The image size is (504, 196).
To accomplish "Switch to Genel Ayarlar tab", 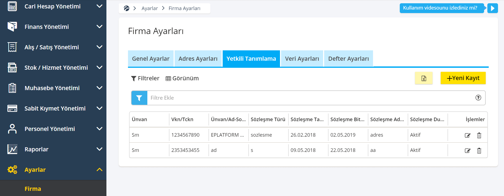I will 151,59.
